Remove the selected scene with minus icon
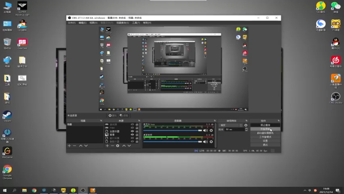The height and width of the screenshot is (194, 344). 74,146
